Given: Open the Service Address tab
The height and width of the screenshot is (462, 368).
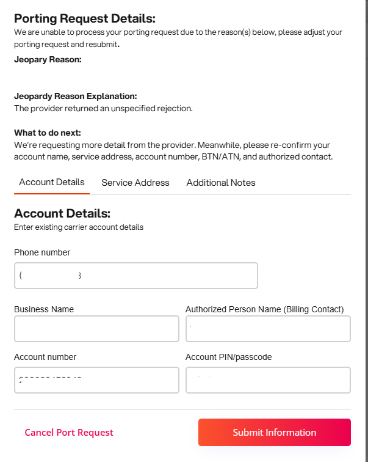Looking at the screenshot, I should 135,183.
